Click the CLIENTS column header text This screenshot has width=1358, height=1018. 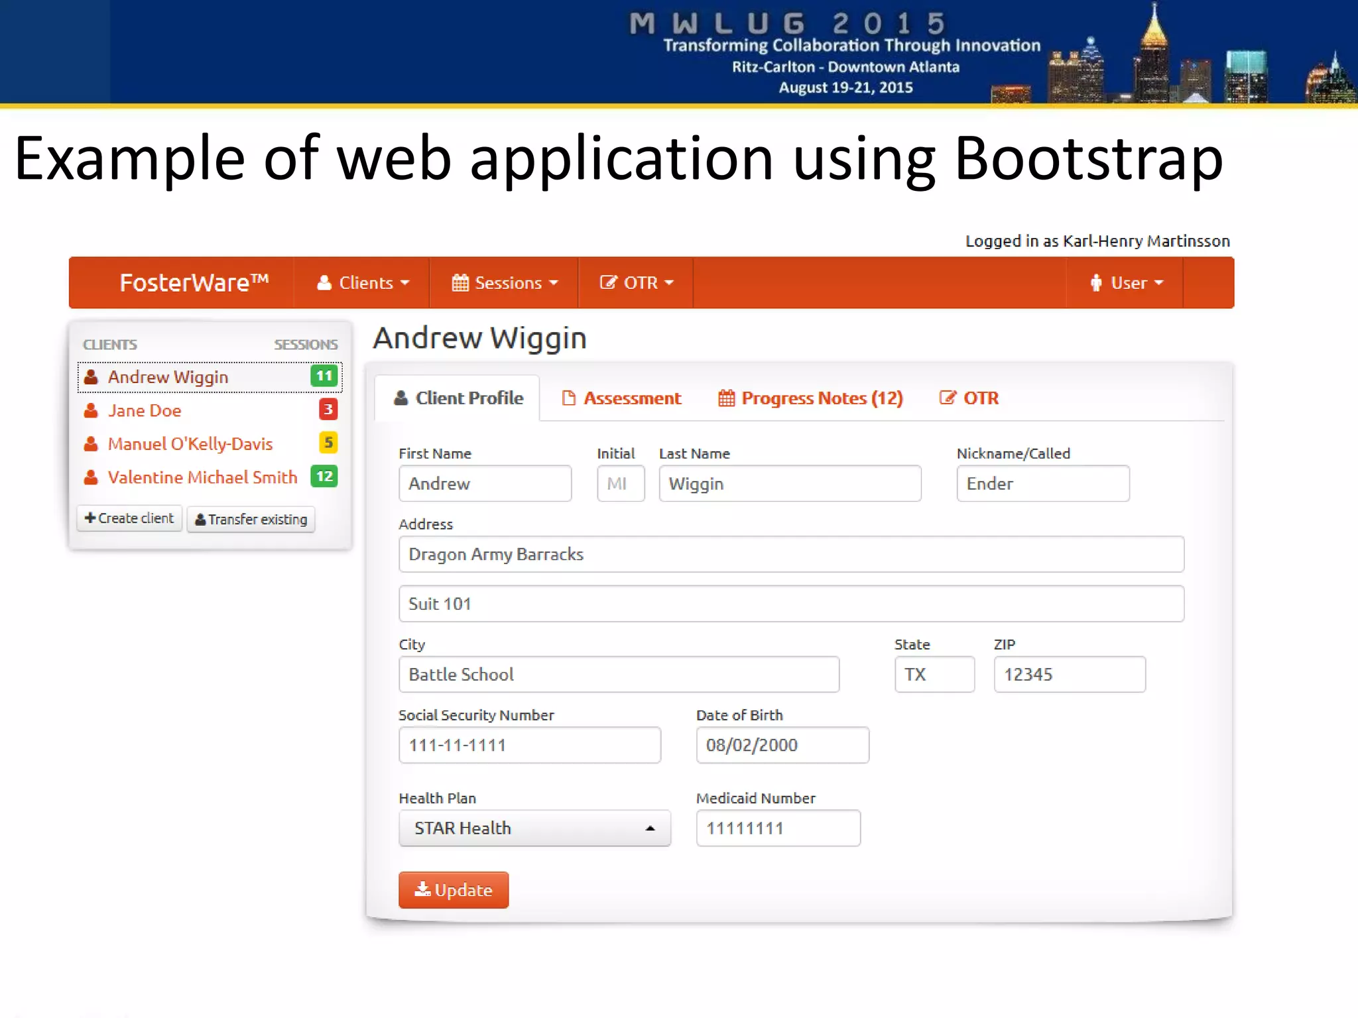pyautogui.click(x=110, y=345)
